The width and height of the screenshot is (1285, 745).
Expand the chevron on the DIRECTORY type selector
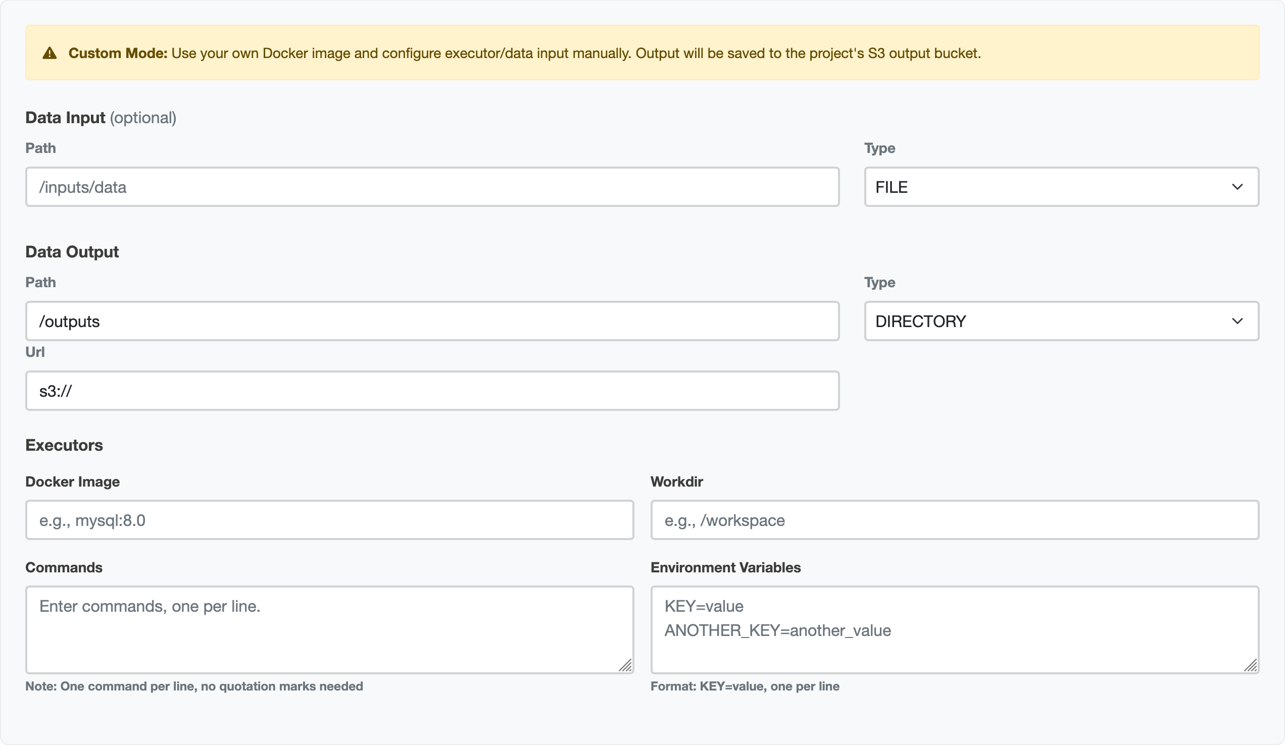pos(1238,321)
